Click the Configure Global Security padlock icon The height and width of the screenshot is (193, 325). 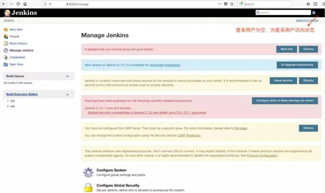point(88,187)
